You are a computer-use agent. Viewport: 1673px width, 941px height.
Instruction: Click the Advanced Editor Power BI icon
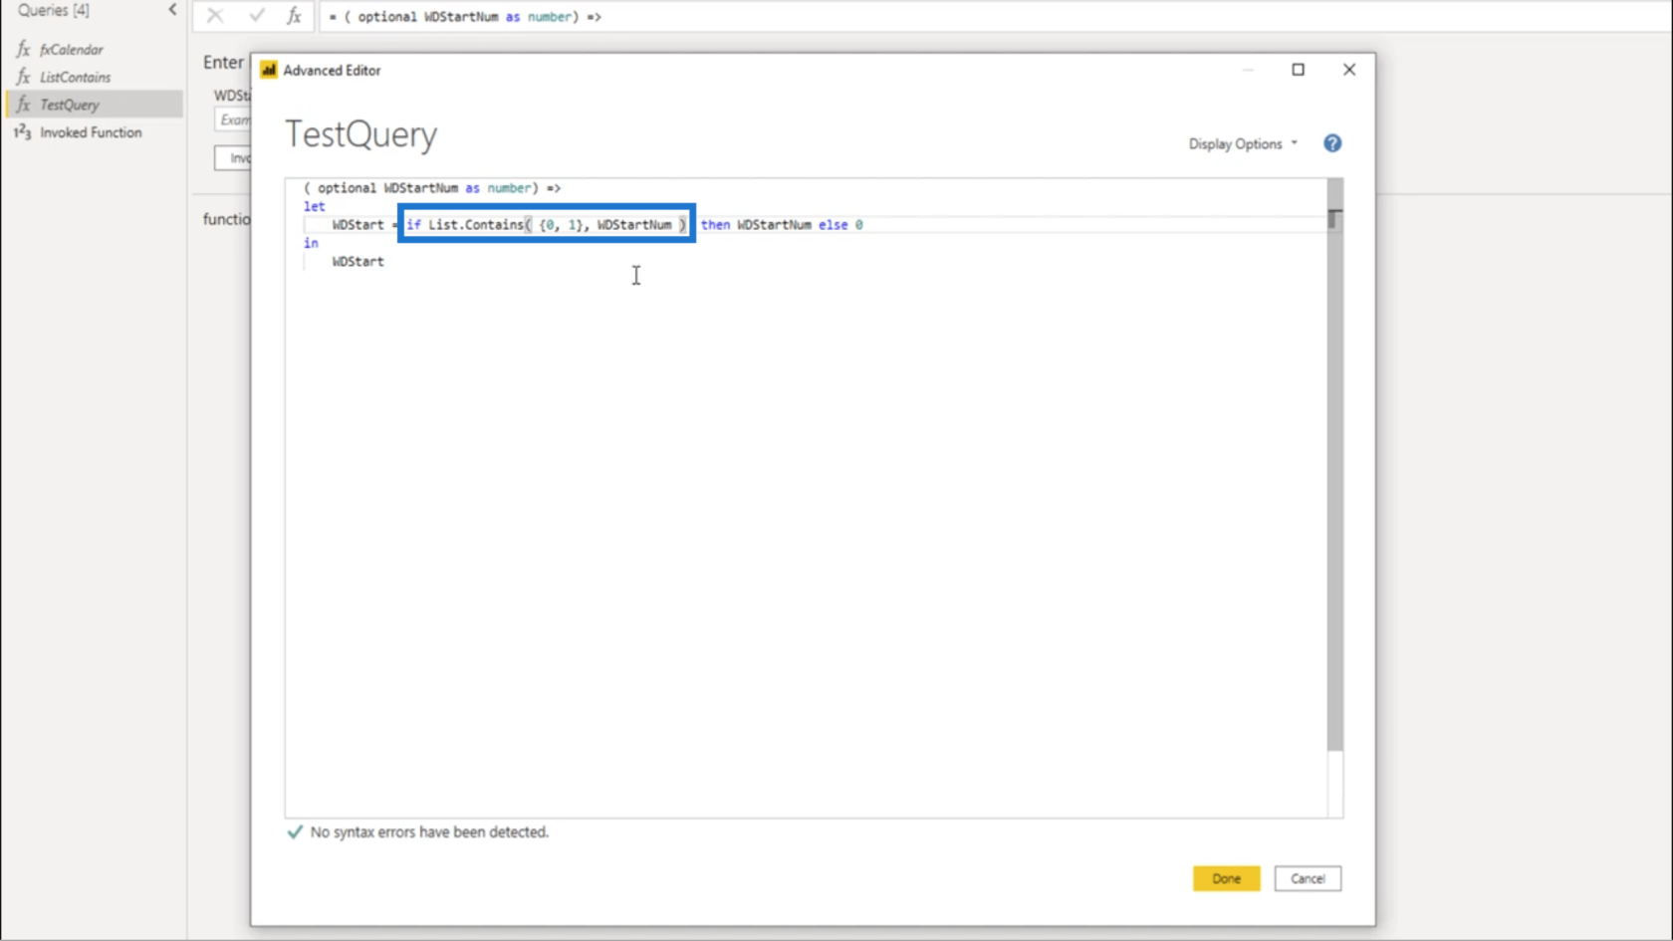pyautogui.click(x=269, y=70)
